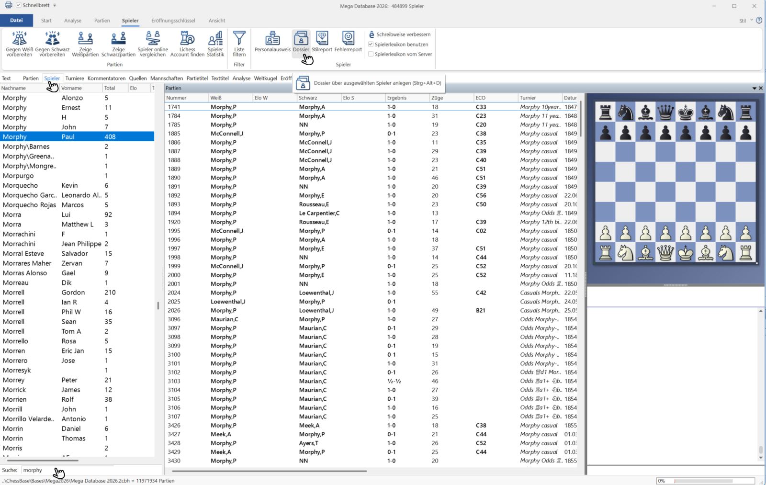Sort games by Züge column
Viewport: 766px width, 485px height.
coord(451,98)
